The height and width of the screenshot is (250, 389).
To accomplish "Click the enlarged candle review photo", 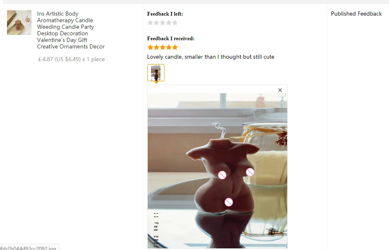I will [217, 171].
